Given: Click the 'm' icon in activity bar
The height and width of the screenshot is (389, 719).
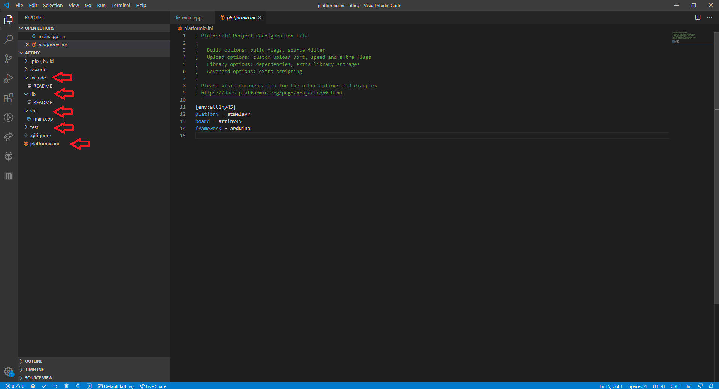Looking at the screenshot, I should (x=9, y=176).
